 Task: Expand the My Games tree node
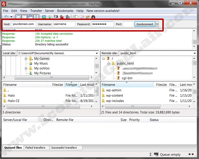point(26,59)
